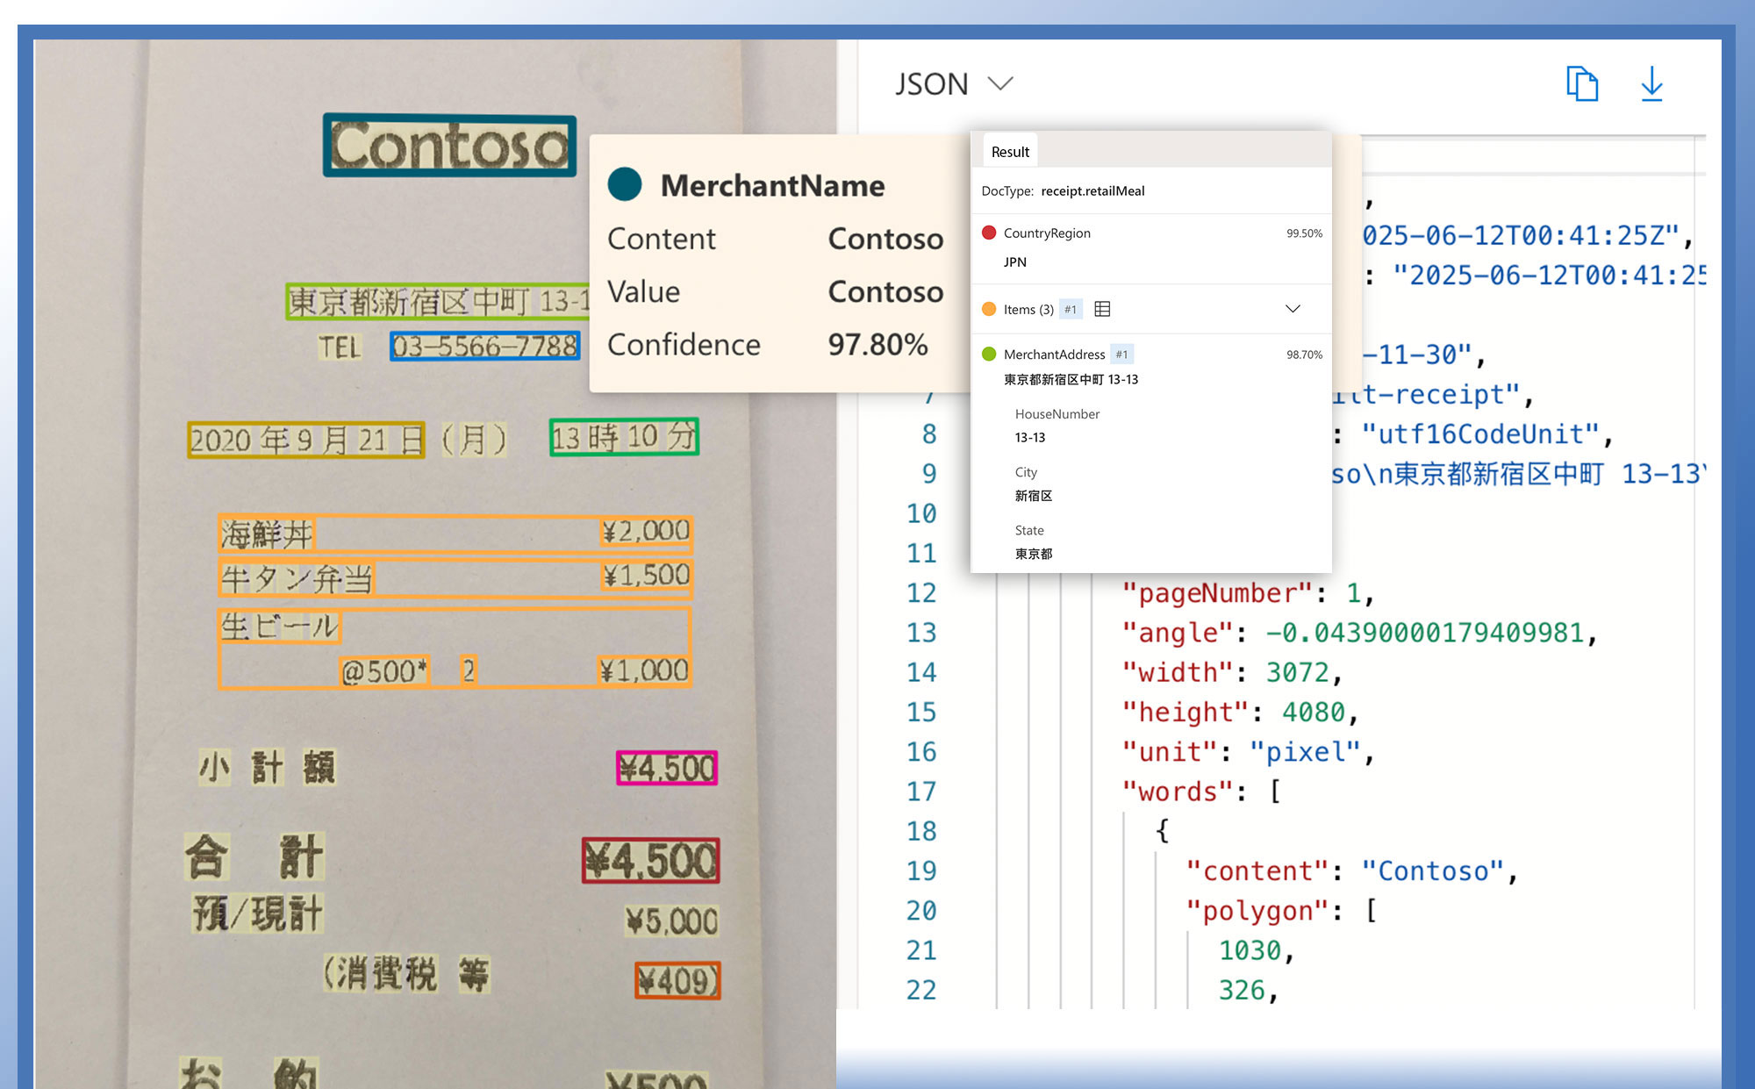Download the JSON result file
The image size is (1755, 1089).
[1651, 84]
